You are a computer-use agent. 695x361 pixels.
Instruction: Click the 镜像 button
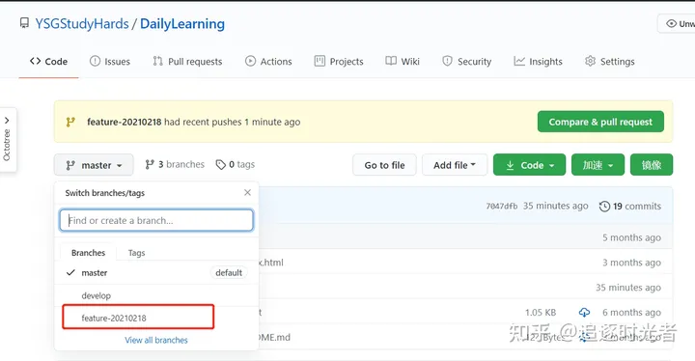(652, 165)
